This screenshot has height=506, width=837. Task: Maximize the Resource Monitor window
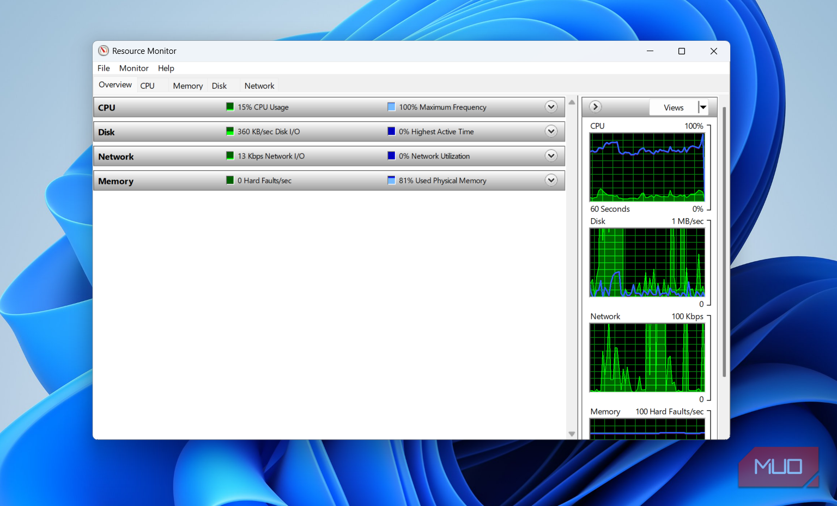coord(681,51)
